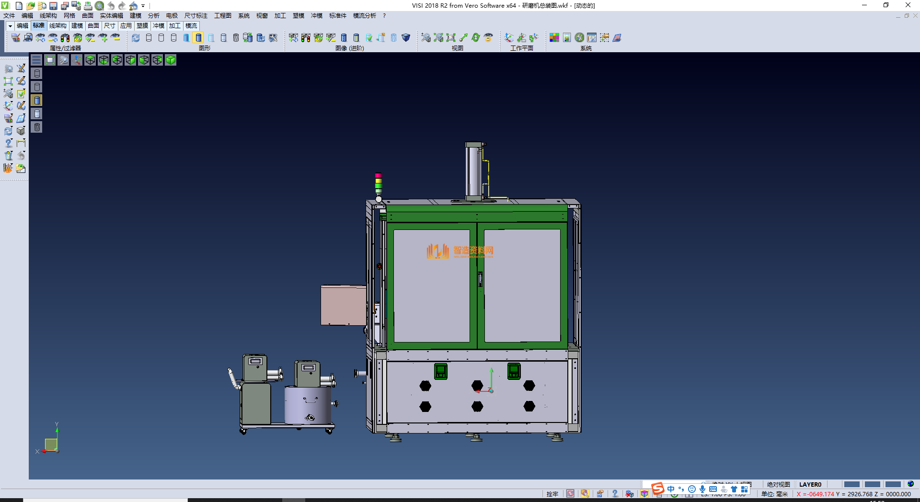Viewport: 920px width, 502px height.
Task: Click the undo arrow icon
Action: (111, 6)
